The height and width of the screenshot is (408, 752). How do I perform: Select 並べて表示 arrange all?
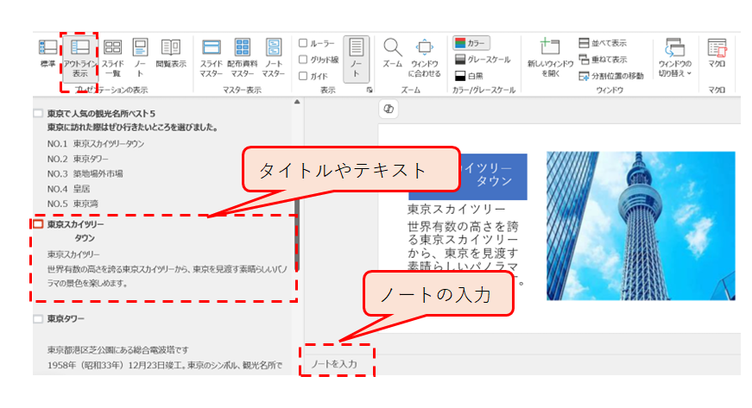tap(603, 43)
